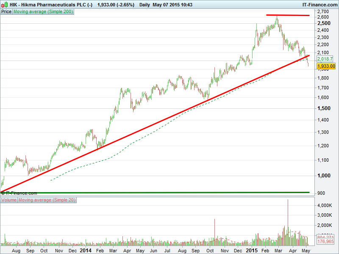Click the yellow 1,933.00 current price tag
Image resolution: width=339 pixels, height=254 pixels.
tap(326, 66)
